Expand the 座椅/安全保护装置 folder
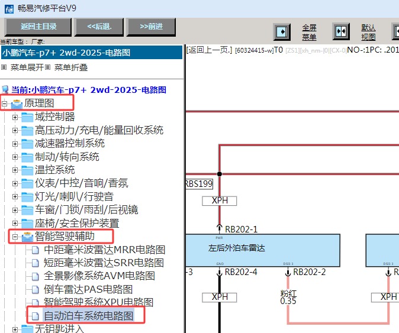 click(x=15, y=223)
